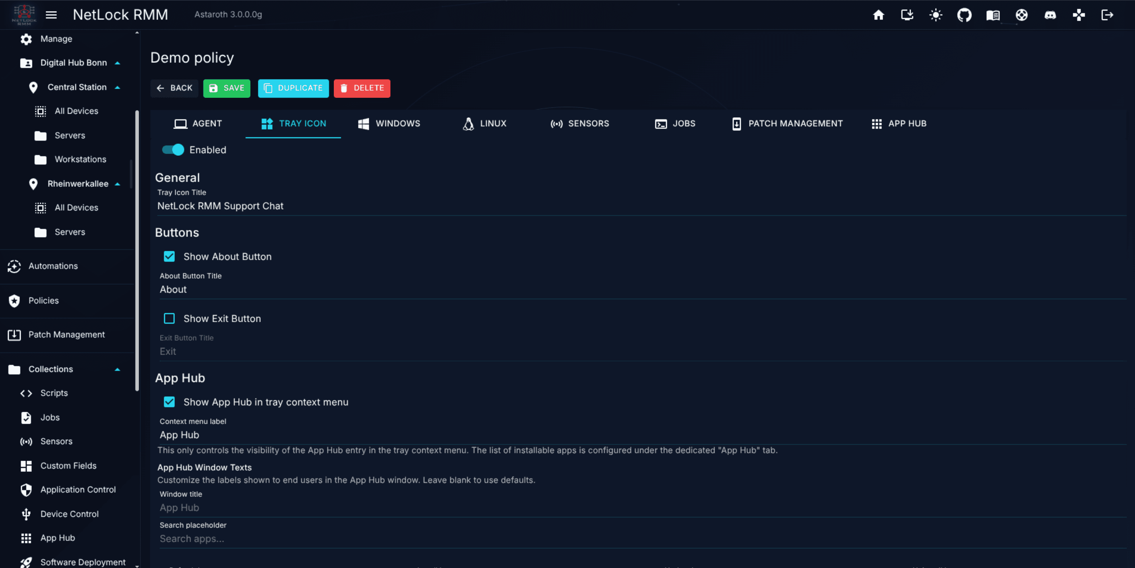Open the hamburger navigation menu
The height and width of the screenshot is (568, 1135).
(51, 15)
